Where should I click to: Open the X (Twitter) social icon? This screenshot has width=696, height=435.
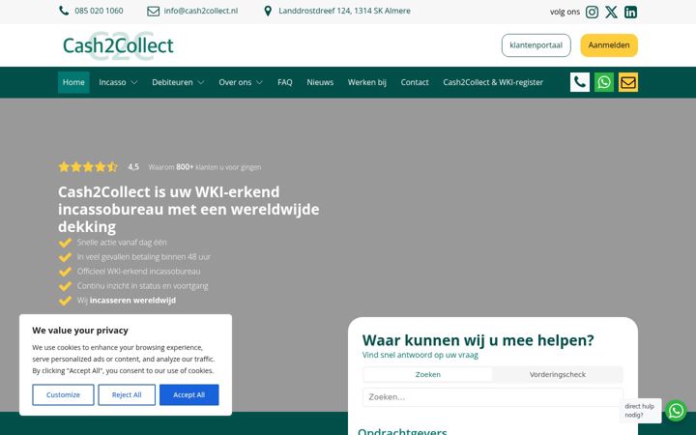(611, 12)
